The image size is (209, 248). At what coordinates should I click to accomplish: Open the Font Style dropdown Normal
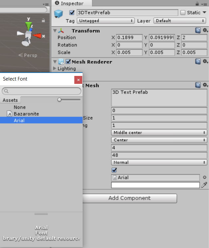tap(159, 162)
